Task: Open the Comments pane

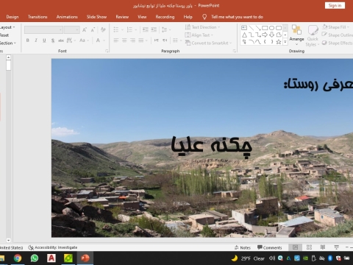Action: point(270,247)
